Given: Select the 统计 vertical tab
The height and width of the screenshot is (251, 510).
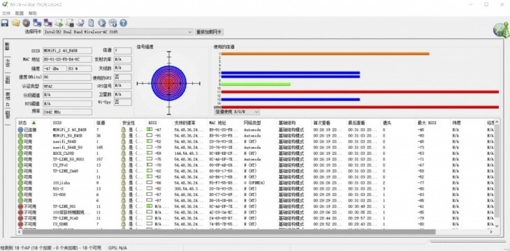Looking at the screenshot, I should point(7,63).
